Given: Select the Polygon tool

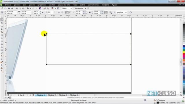Looking at the screenshot, I should tap(2, 41).
